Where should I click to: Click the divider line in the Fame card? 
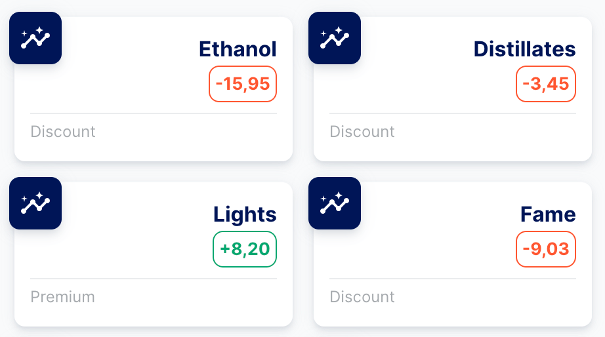(x=453, y=279)
